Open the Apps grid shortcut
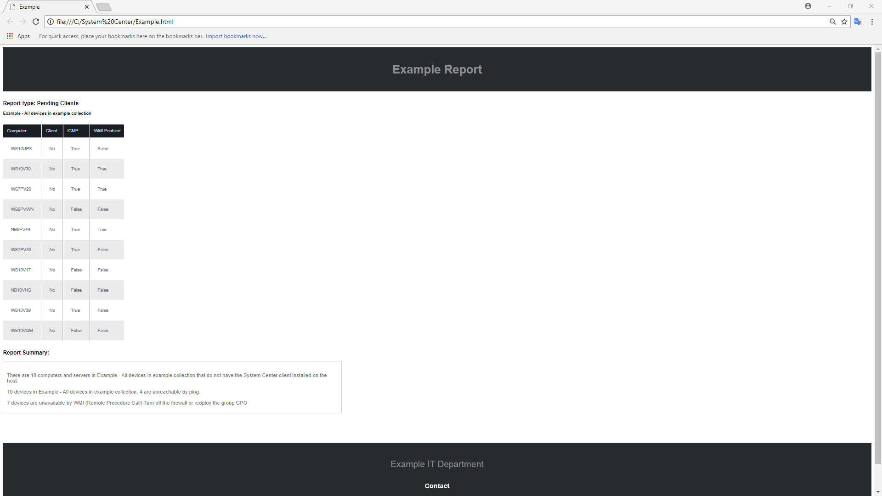882x496 pixels. coord(18,36)
